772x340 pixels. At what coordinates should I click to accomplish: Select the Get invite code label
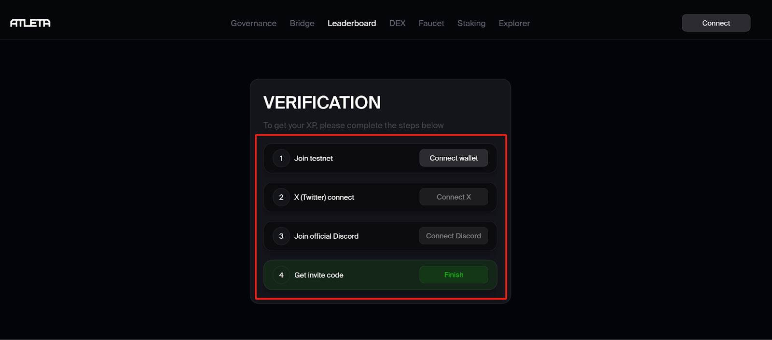pos(319,275)
